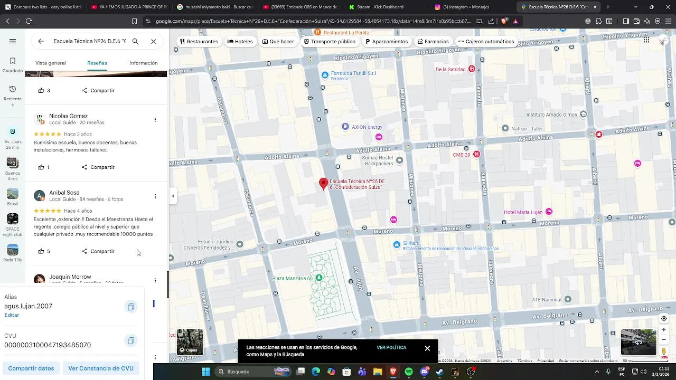Zoom in the map
This screenshot has height=380, width=676.
tap(664, 329)
